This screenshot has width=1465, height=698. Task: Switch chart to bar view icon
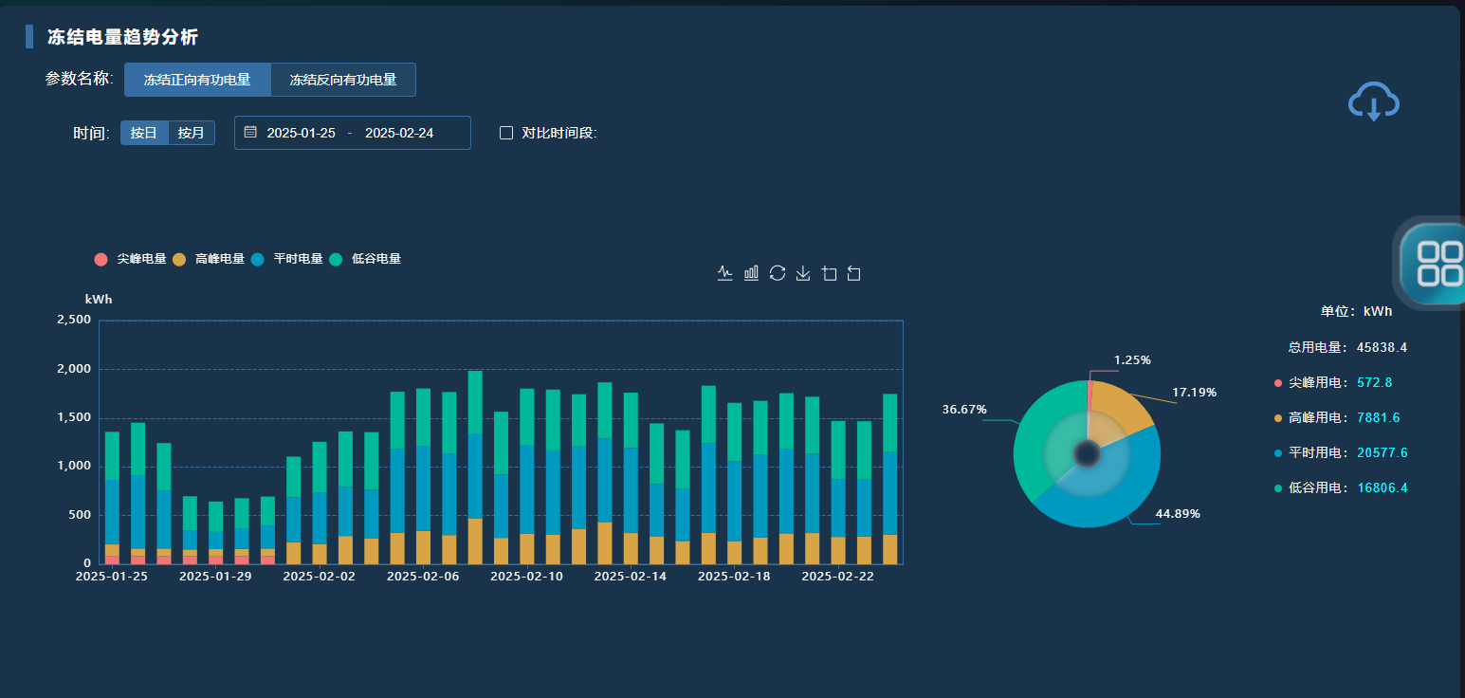coord(751,273)
